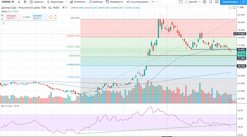Toggle the layout selection square box
This screenshot has height=137, width=247.
tap(181, 2)
